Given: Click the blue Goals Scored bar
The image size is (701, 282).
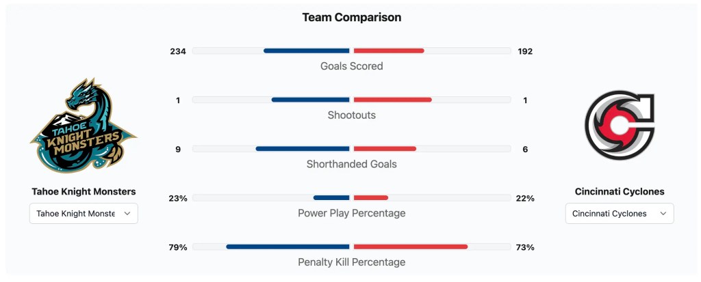Looking at the screenshot, I should pyautogui.click(x=307, y=51).
